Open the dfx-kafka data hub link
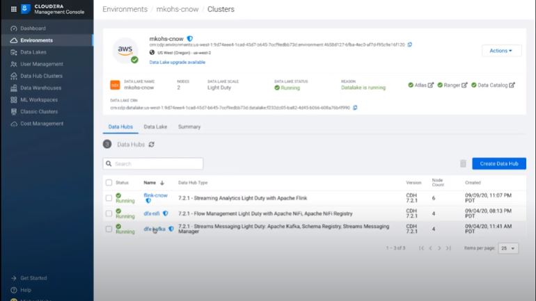 [x=155, y=229]
